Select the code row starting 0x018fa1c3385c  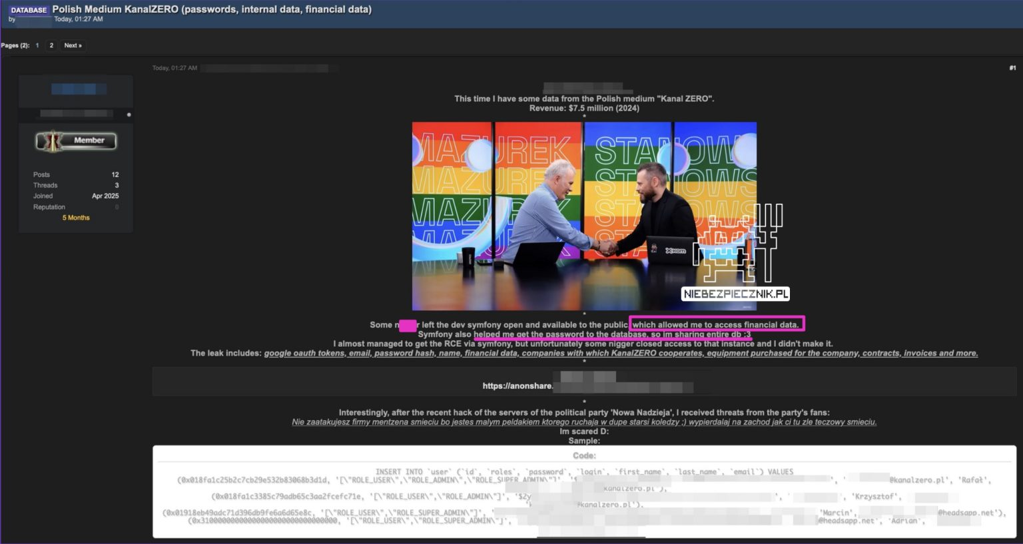[584, 496]
